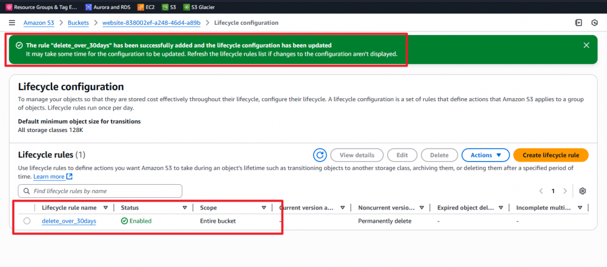Click the clock icon at top right
The height and width of the screenshot is (267, 607).
tap(595, 23)
